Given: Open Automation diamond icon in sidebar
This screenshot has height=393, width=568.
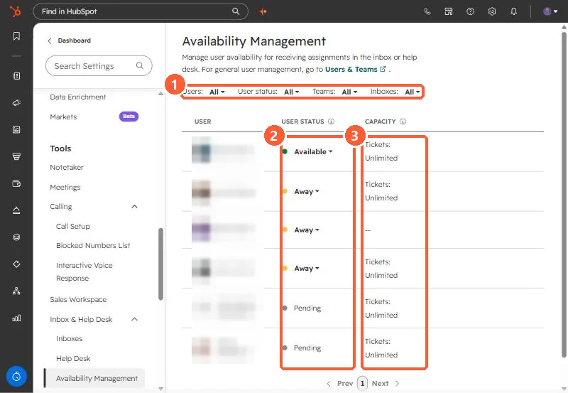Looking at the screenshot, I should (16, 264).
